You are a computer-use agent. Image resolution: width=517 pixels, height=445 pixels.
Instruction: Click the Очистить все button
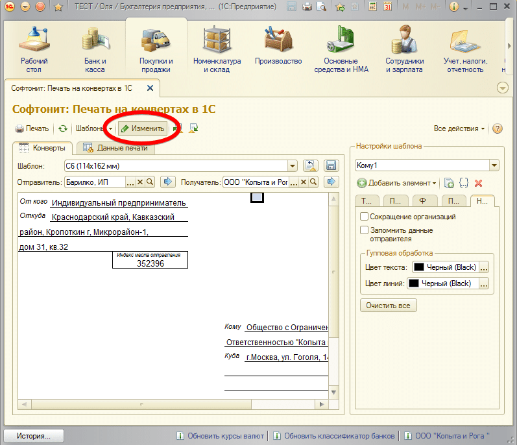click(389, 306)
